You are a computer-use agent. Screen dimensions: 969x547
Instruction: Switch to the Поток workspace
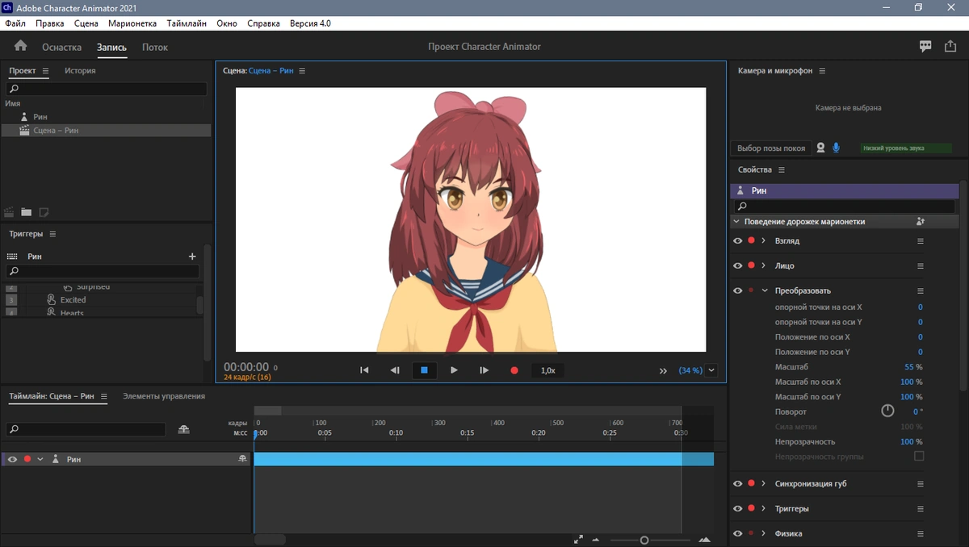(155, 47)
